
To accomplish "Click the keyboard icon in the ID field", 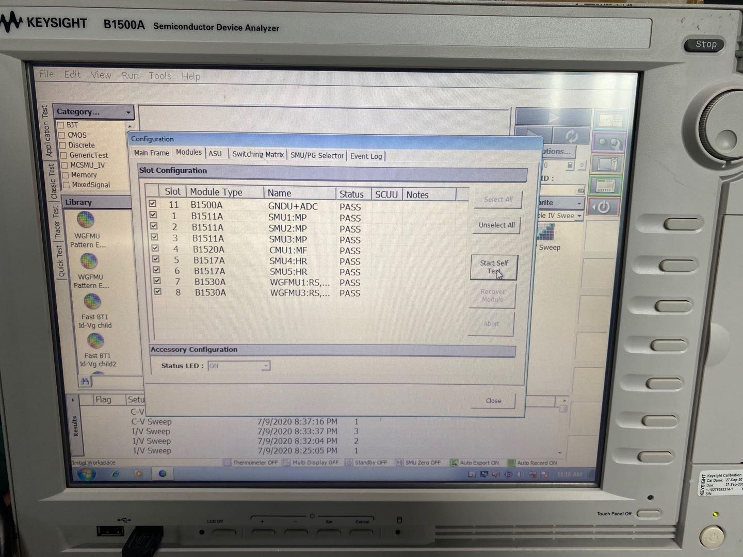I will (581, 190).
